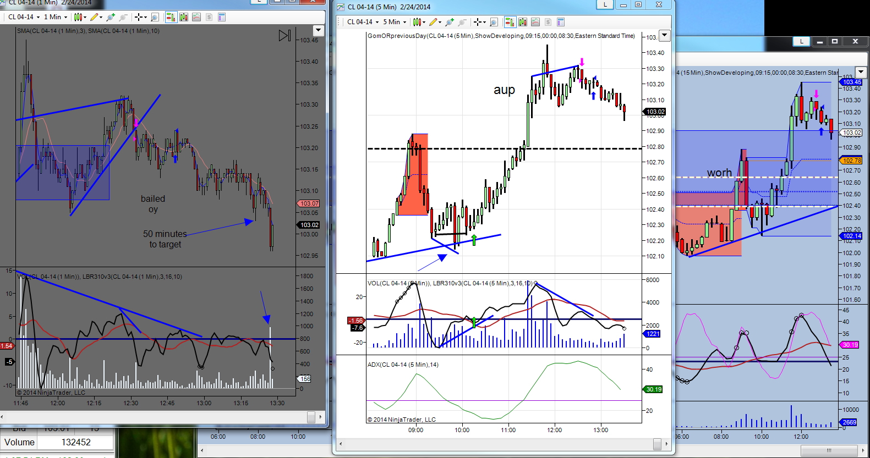Expand the 5 Min interval dropdown

[x=395, y=22]
